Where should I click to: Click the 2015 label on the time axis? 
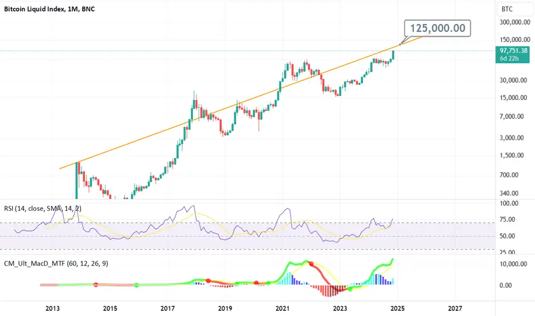tap(110, 309)
